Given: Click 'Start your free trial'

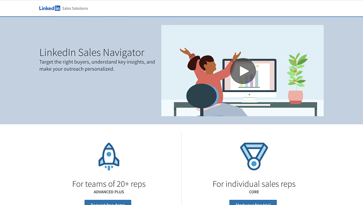Looking at the screenshot, I should click(253, 203).
